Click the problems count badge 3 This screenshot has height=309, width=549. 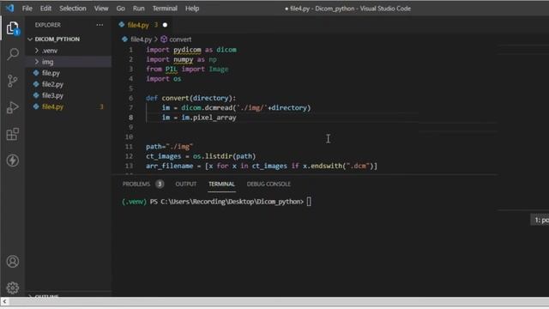160,184
